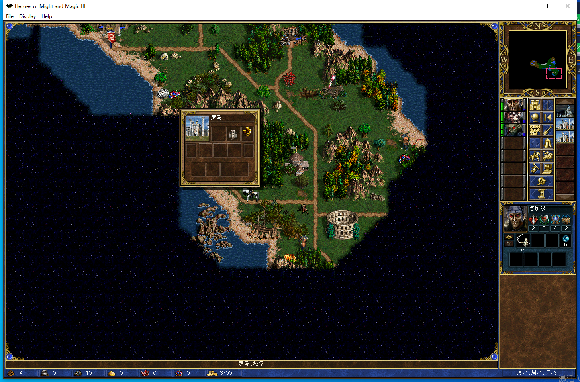This screenshot has height=382, width=580.
Task: Select the dark town in town list
Action: click(565, 111)
